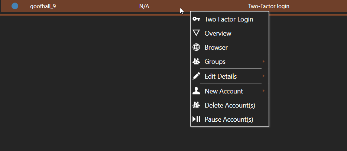347x151 pixels.
Task: Click the person icon beside New Account
Action: click(196, 91)
